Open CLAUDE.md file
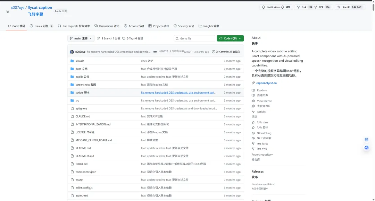The image size is (375, 201). (x=83, y=116)
